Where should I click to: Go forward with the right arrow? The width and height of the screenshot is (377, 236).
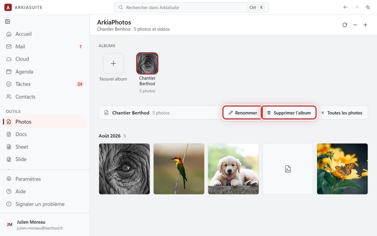click(357, 7)
